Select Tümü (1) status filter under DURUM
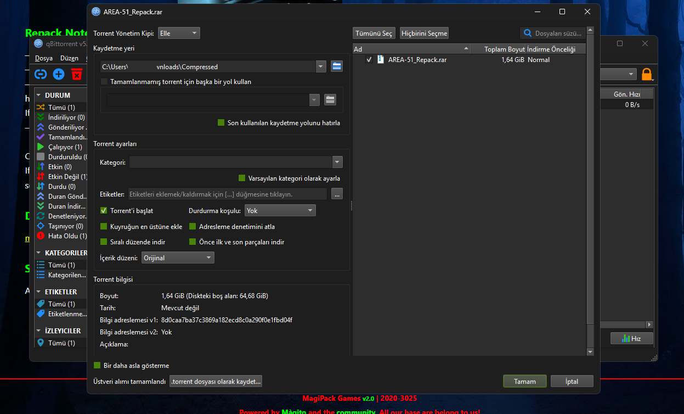Screen dimensions: 684x414 61,108
